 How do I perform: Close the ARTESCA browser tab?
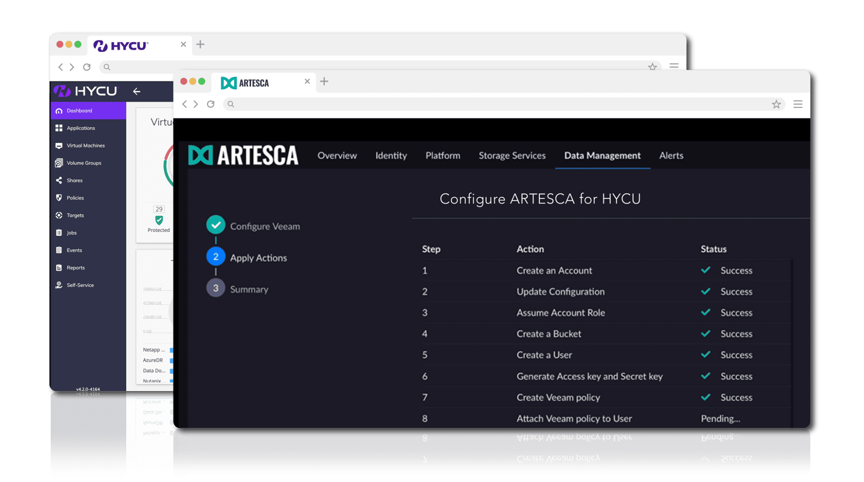point(307,81)
